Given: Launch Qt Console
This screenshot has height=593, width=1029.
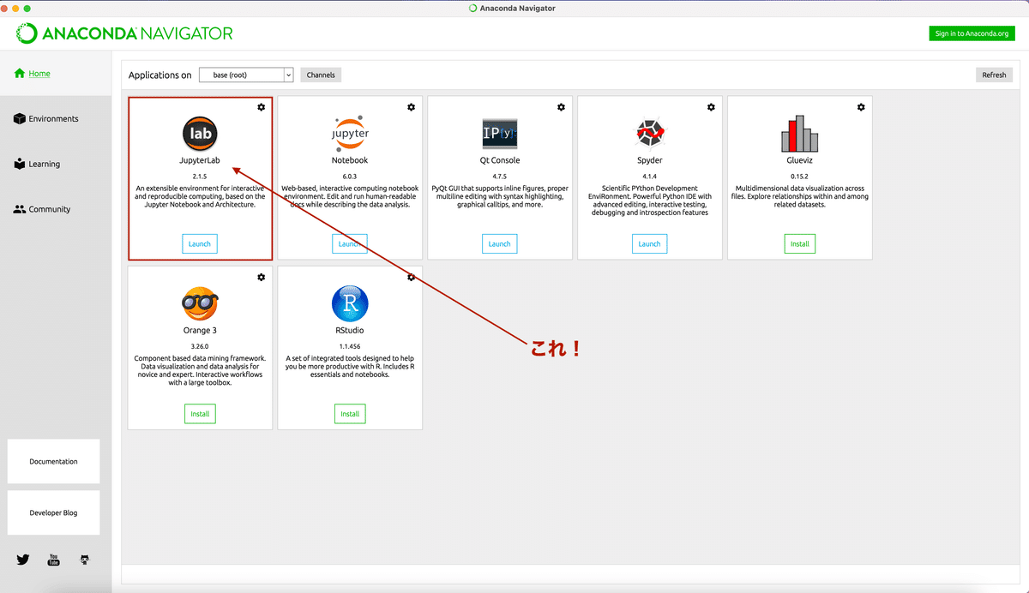Looking at the screenshot, I should point(500,244).
